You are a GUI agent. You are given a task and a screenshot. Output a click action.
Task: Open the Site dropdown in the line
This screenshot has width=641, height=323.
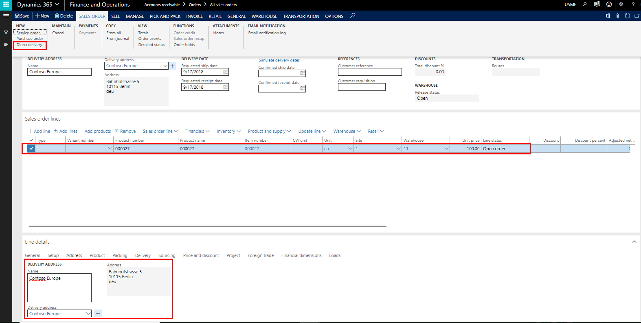[398, 149]
